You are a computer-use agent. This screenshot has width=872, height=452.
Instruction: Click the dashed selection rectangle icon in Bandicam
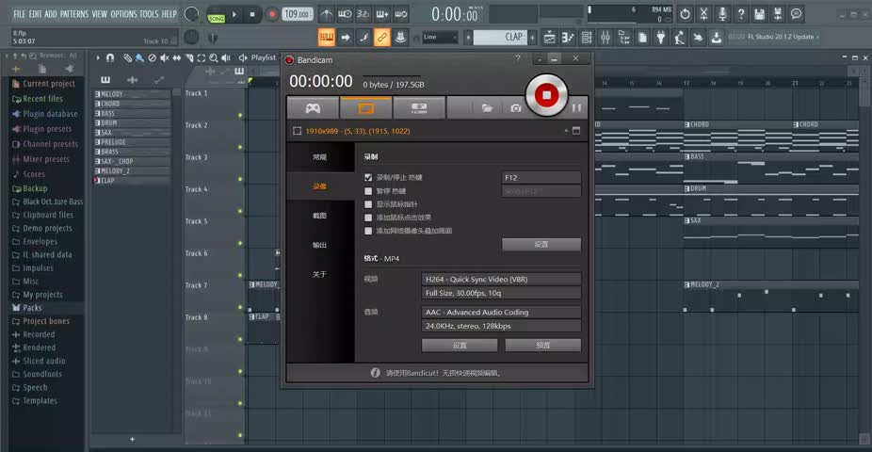(297, 131)
